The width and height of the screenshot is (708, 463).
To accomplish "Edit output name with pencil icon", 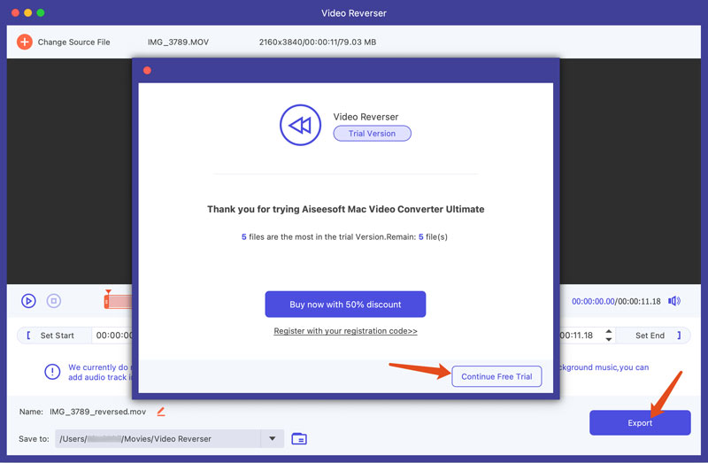I will tap(161, 412).
